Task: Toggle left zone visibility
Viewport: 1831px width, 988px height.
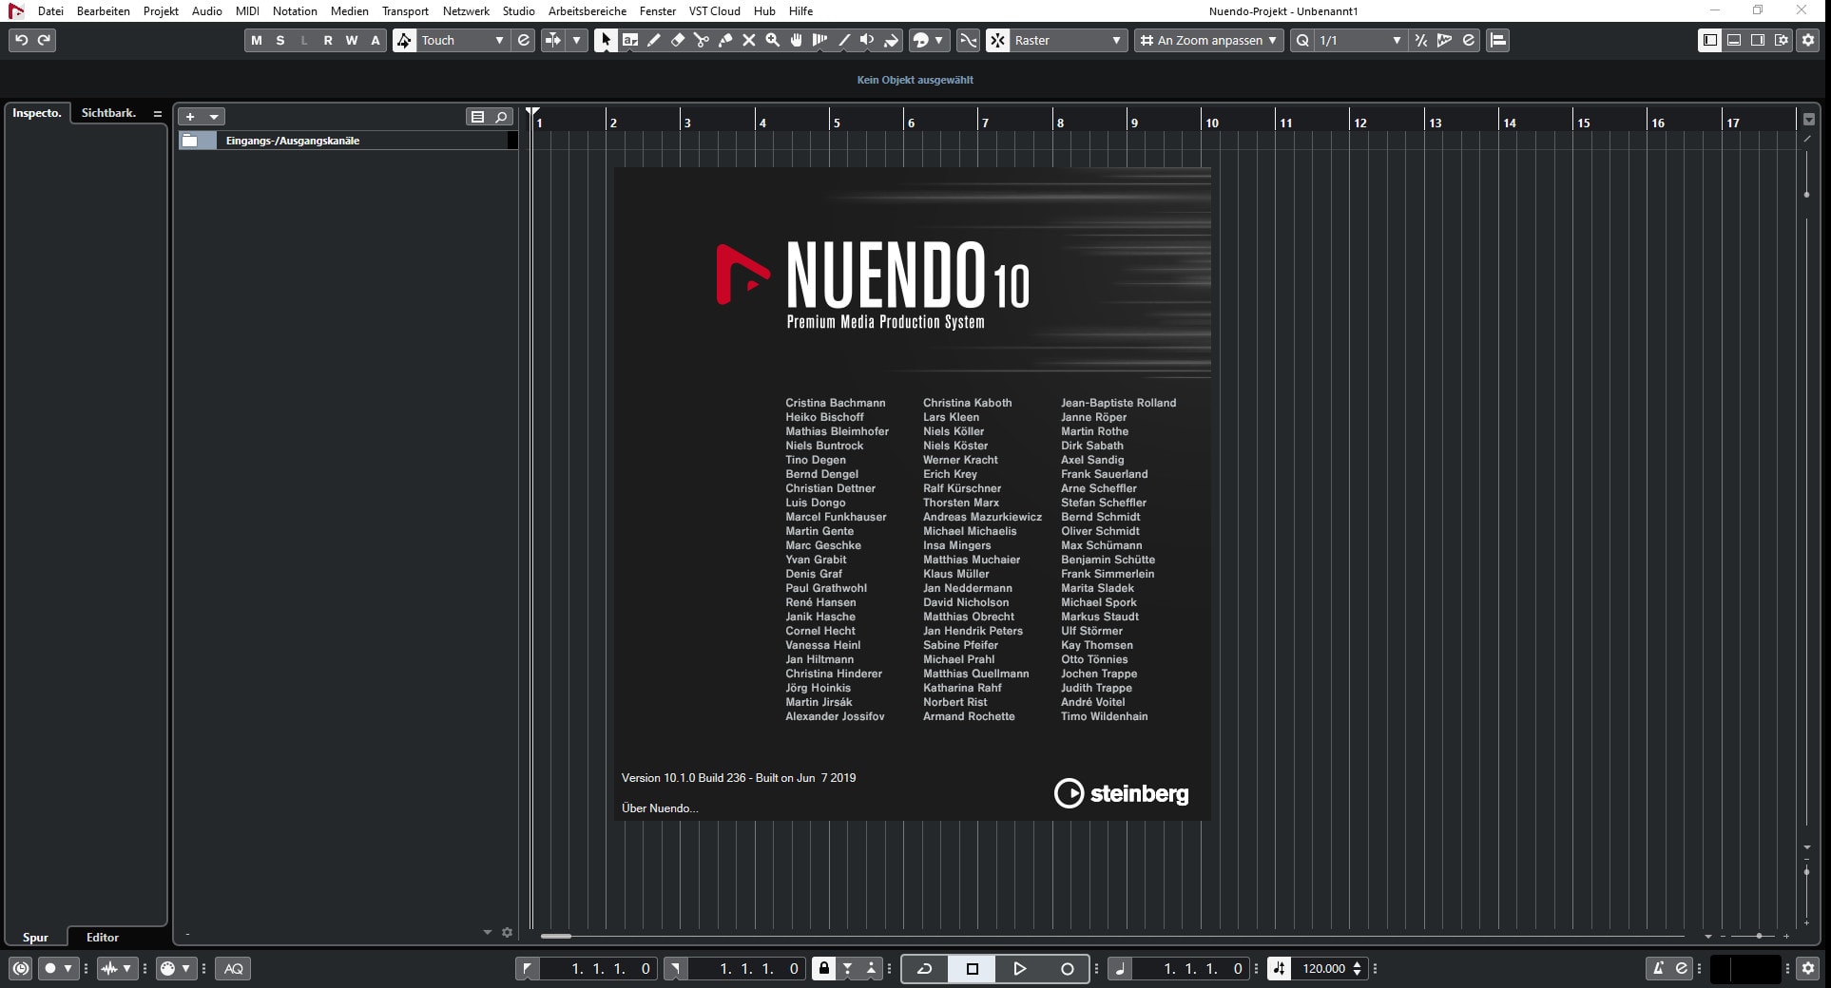Action: pos(1709,40)
